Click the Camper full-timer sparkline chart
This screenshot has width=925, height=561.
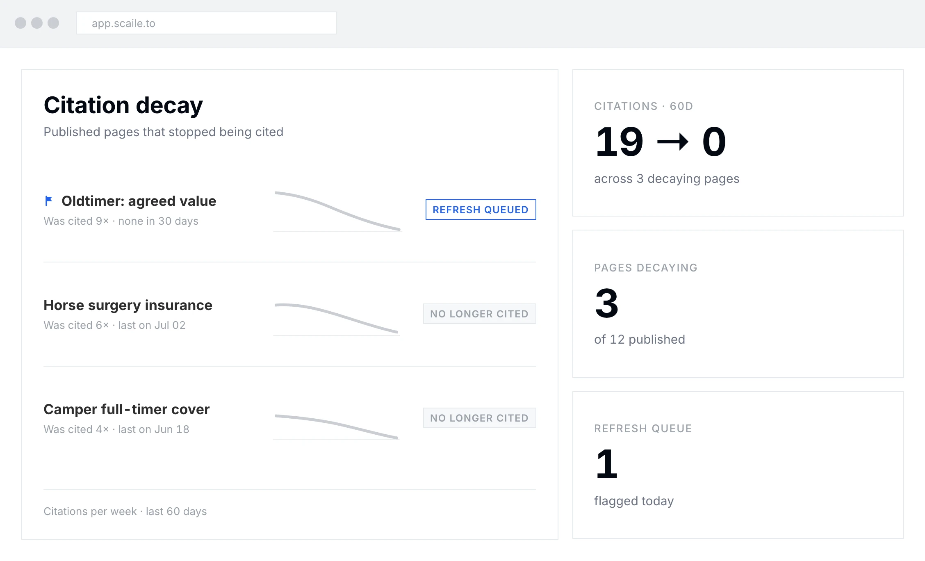click(337, 427)
